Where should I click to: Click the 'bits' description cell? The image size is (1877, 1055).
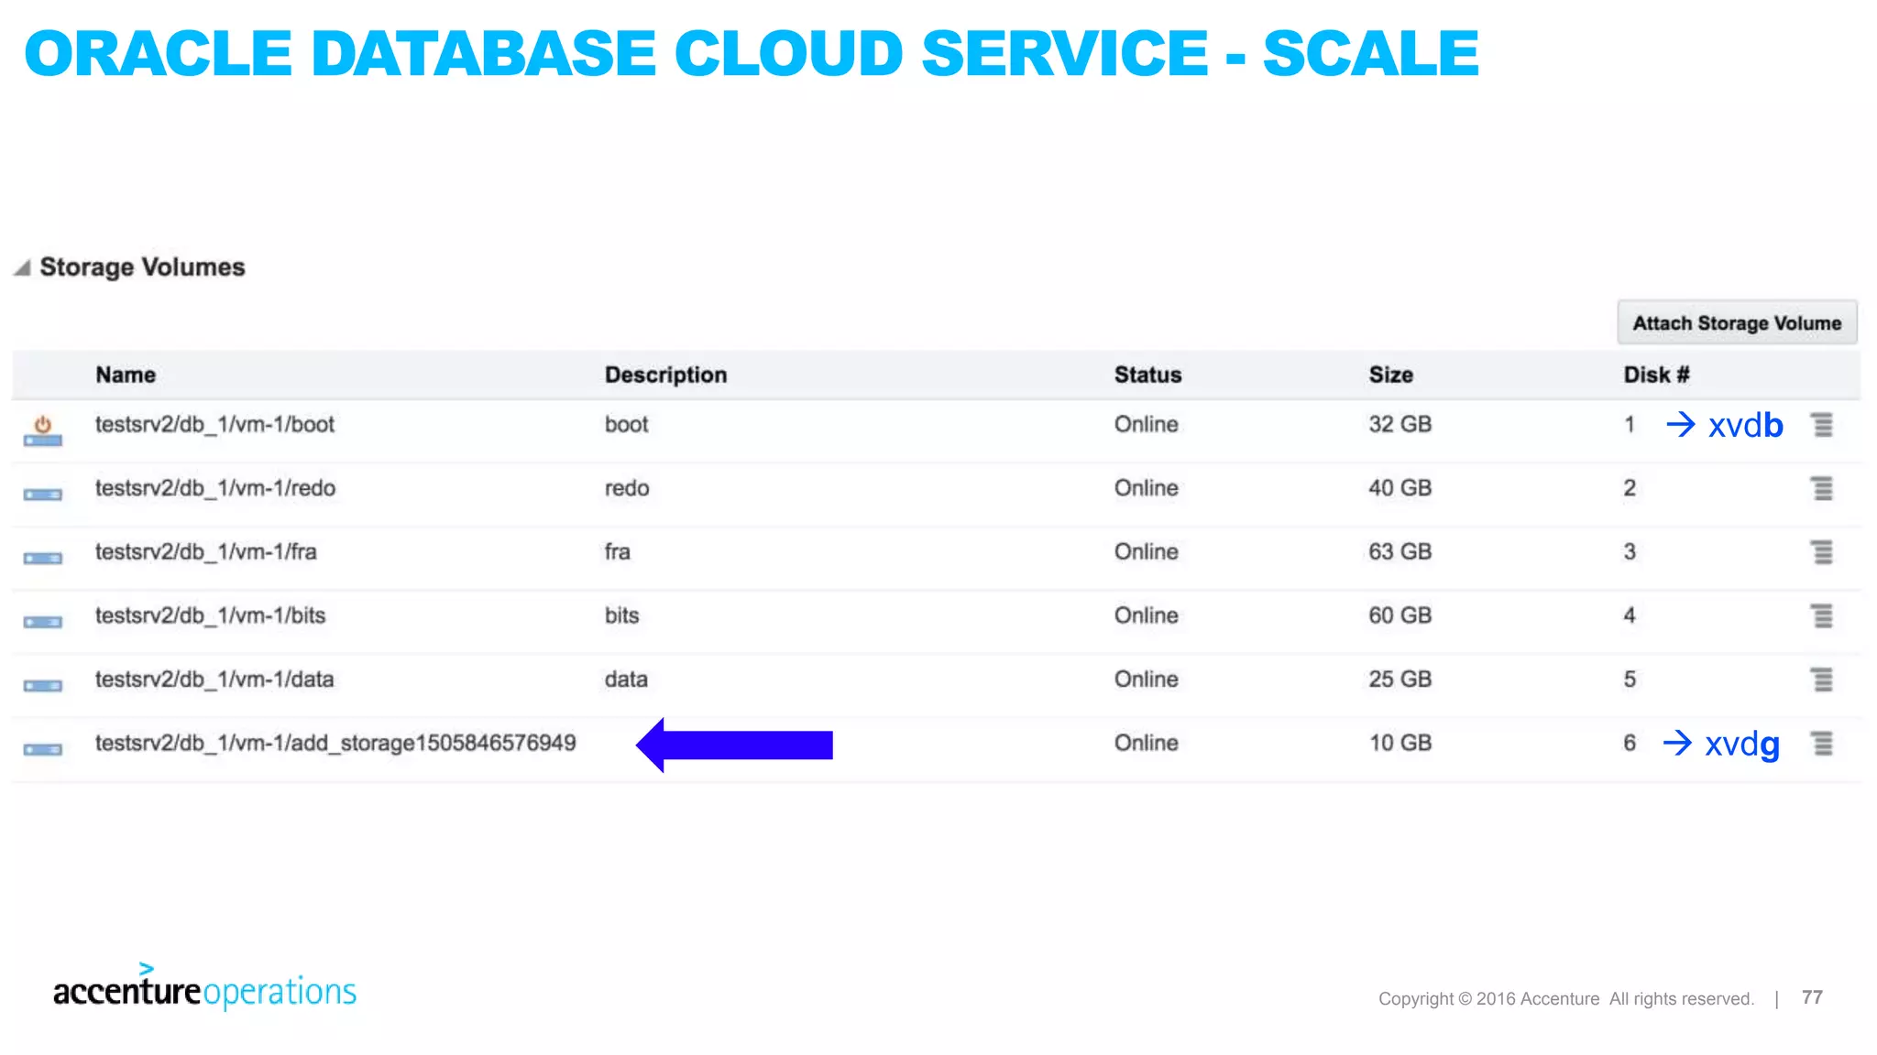tap(621, 615)
